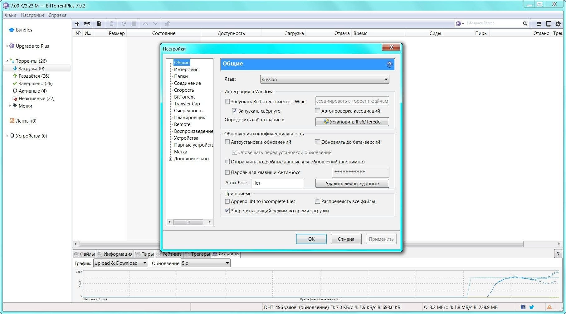
Task: Open the Настройки menu
Action: pyautogui.click(x=32, y=15)
